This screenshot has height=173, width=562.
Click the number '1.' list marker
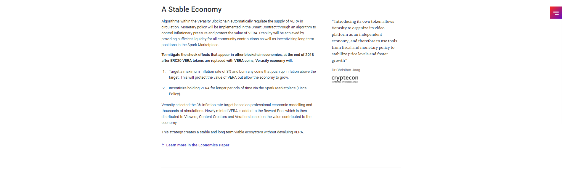click(x=164, y=72)
